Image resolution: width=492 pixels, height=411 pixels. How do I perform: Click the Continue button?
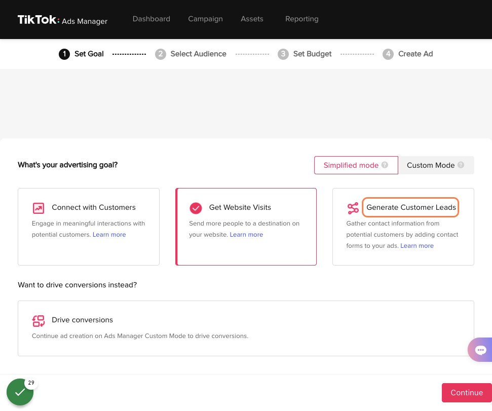coord(467,392)
